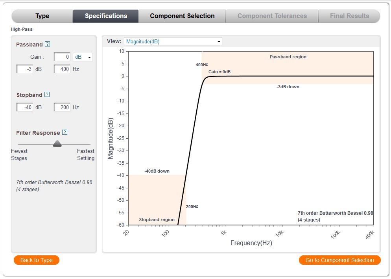
Task: Click the Gain = 0dB label on the chart
Action: (219, 72)
